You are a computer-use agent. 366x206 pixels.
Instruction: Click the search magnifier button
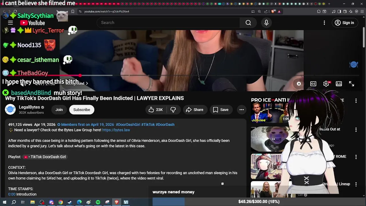[x=248, y=23]
